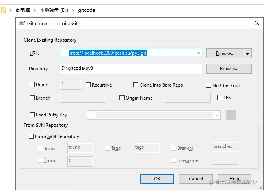The width and height of the screenshot is (264, 191).
Task: Enable From SVN Repository checkbox
Action: point(31,136)
